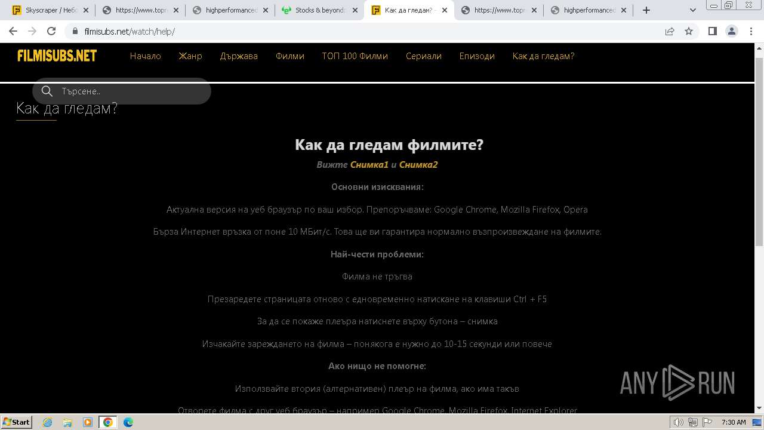Click the Филма не тръгва text

pos(377,277)
